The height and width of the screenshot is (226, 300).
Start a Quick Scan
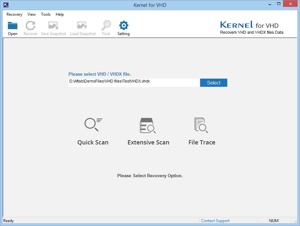click(93, 132)
